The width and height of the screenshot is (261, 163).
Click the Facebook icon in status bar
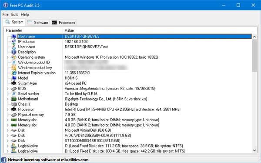[4, 160]
